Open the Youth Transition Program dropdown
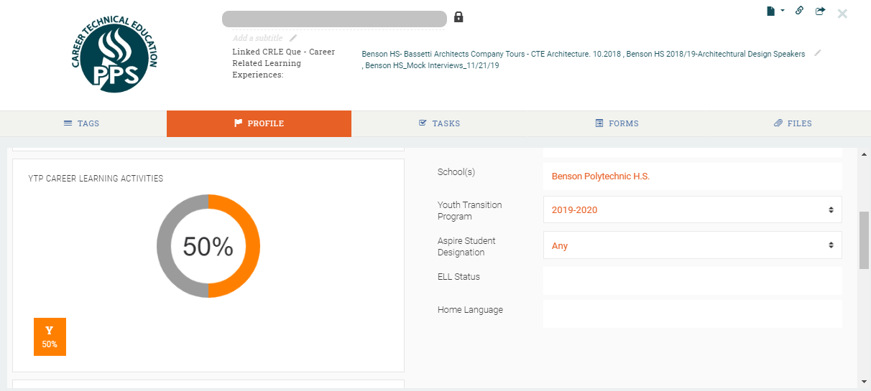This screenshot has width=871, height=391. pos(692,210)
